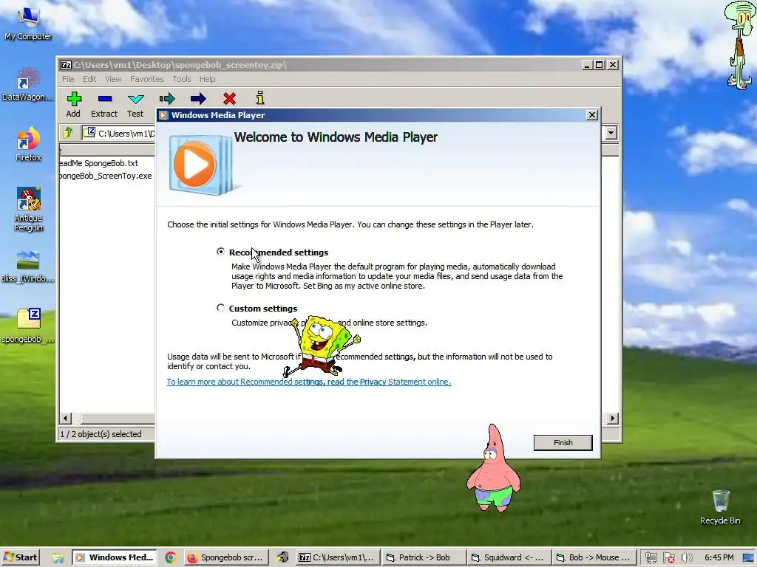
Task: Open 7-Zip View menu
Action: 113,78
